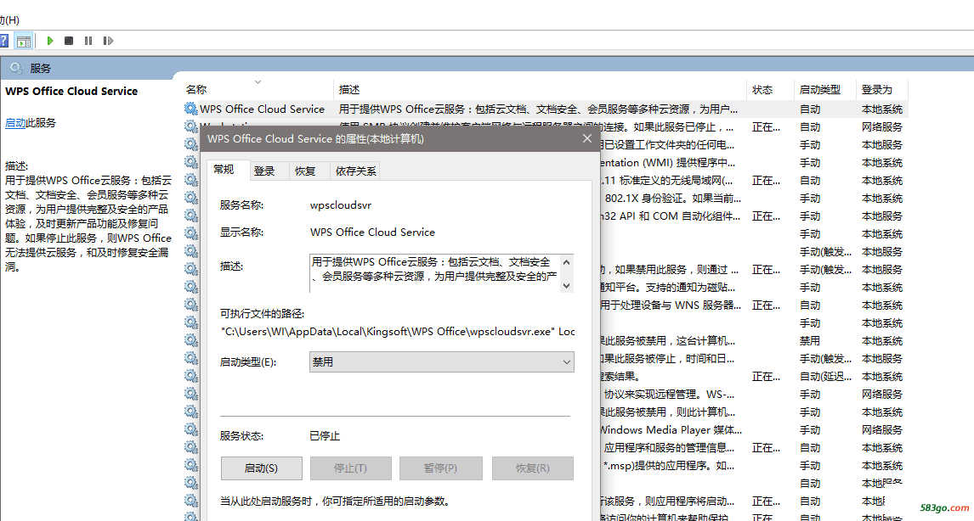The height and width of the screenshot is (521, 974).
Task: Sort services by the 状态 column header
Action: (762, 90)
